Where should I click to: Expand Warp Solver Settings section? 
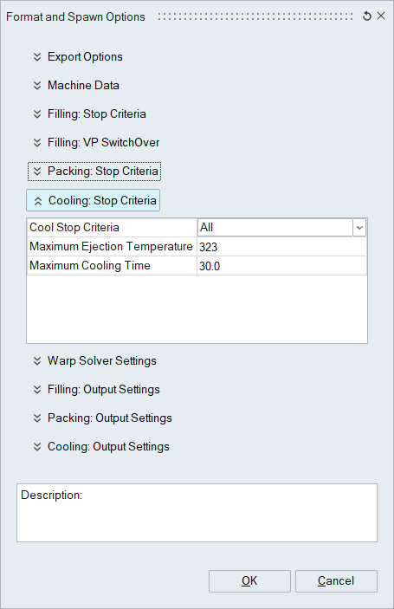tap(94, 361)
